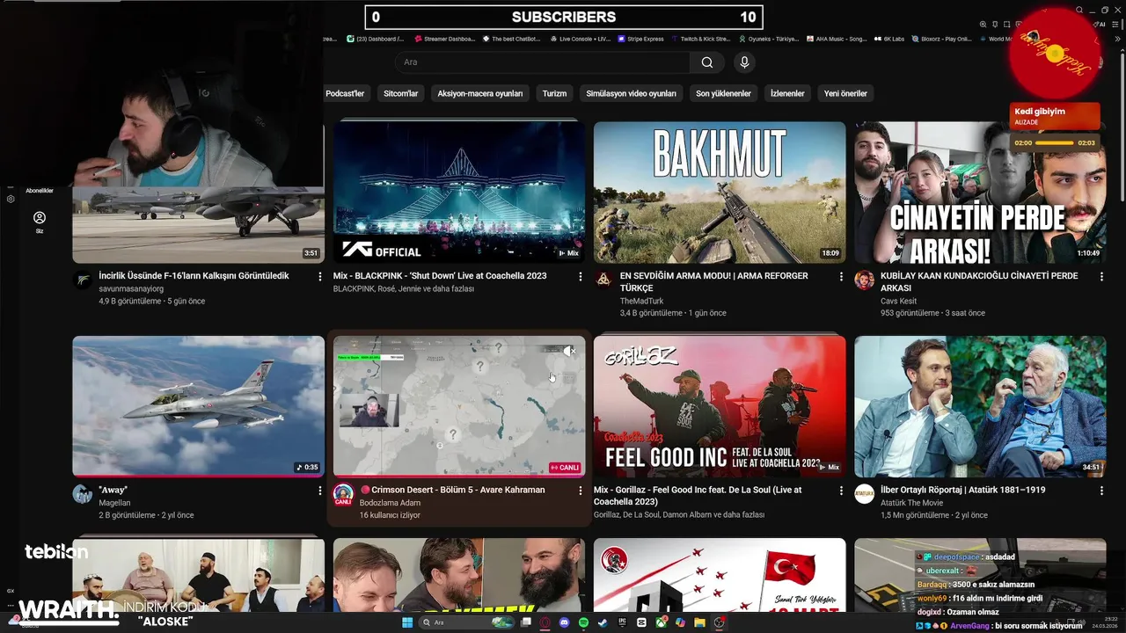1126x633 pixels.
Task: Open the 'İncirlik Üssünde F-16'ların Kalkışını Görüntüledik' title
Action: pos(194,276)
